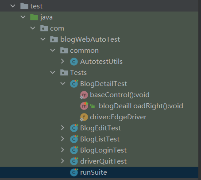Expand the BlogEditTest class chevron
The height and width of the screenshot is (180, 201).
tap(62, 128)
